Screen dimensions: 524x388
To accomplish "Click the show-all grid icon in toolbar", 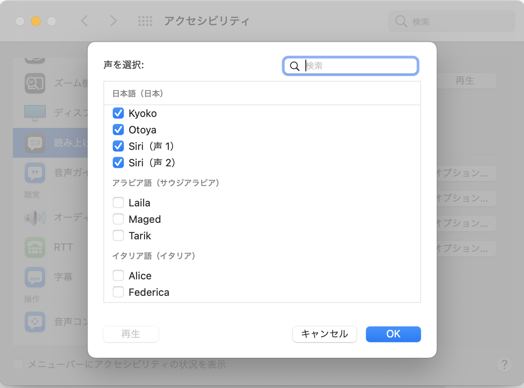I will point(145,21).
